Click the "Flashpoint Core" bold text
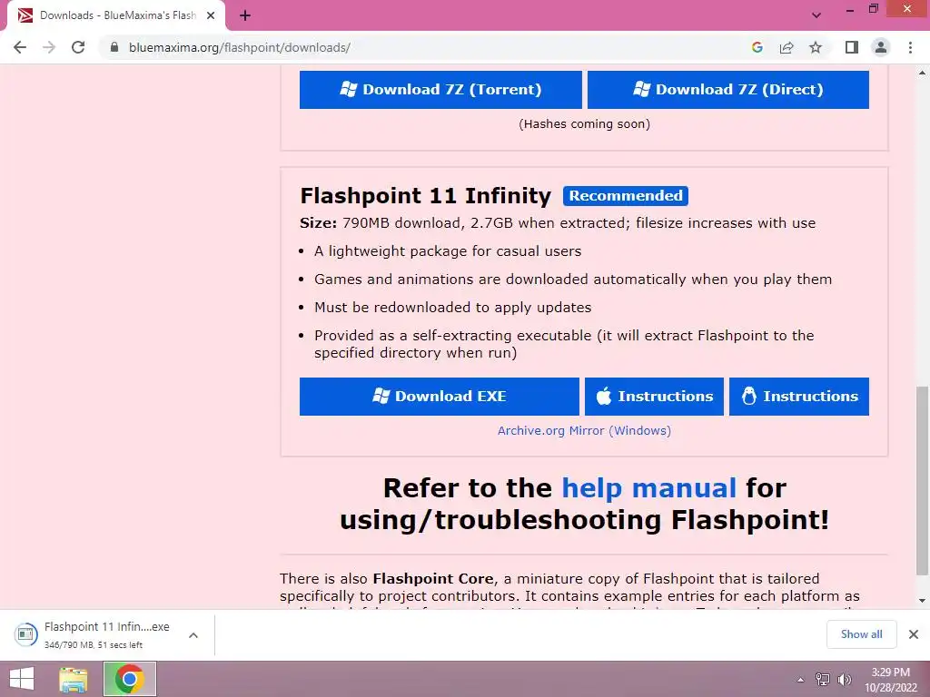 [433, 579]
